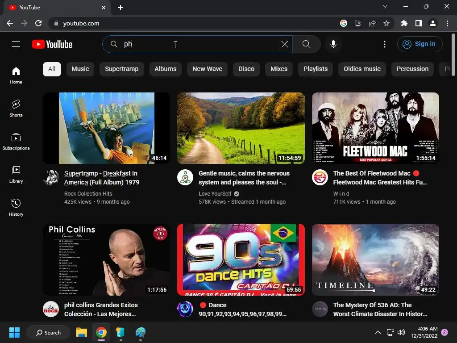This screenshot has height=343, width=457.
Task: Click Dance channel mask avatar
Action: pyautogui.click(x=185, y=309)
